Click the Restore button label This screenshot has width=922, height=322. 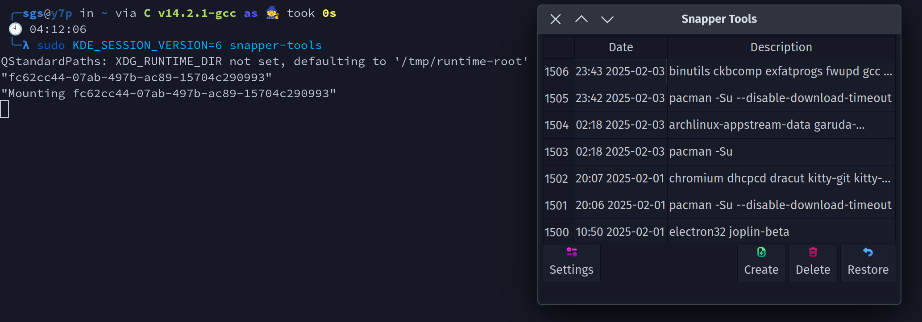pyautogui.click(x=868, y=270)
